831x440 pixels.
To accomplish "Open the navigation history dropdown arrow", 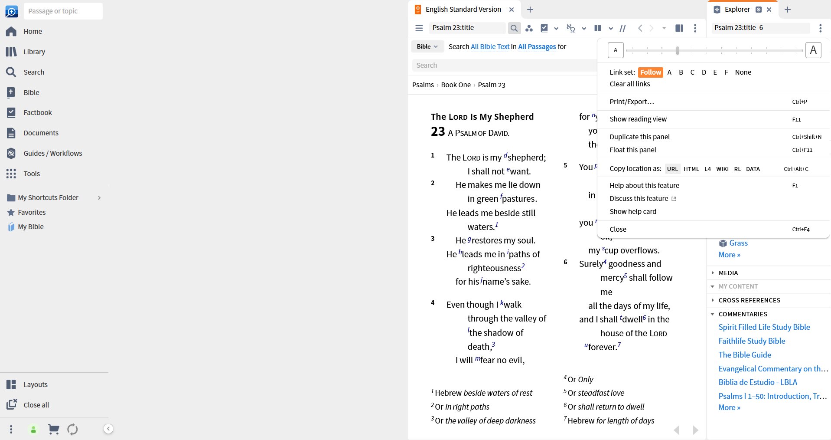I will [664, 28].
